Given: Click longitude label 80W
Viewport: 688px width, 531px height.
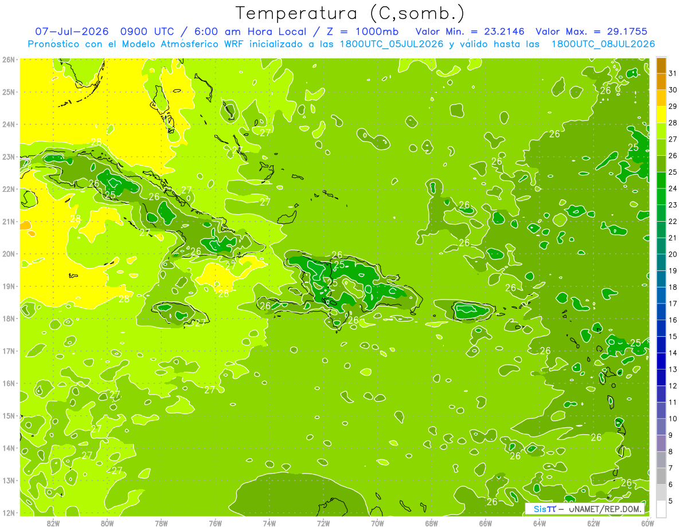Looking at the screenshot, I should click(x=107, y=523).
